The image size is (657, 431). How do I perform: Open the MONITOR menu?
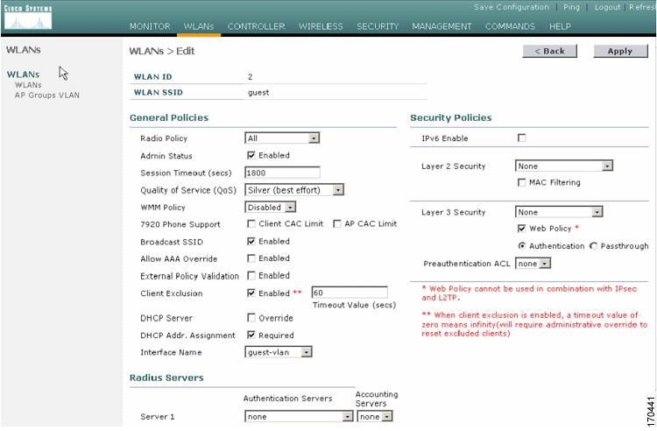tap(150, 26)
